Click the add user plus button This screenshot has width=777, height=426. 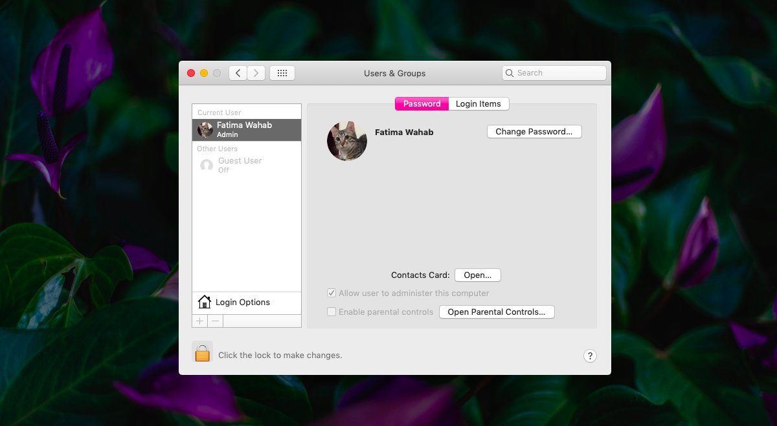[x=199, y=321]
